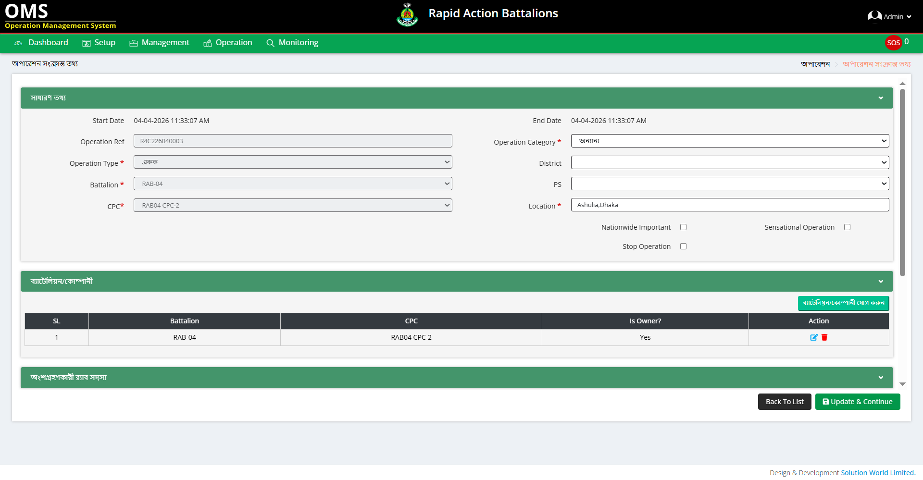Viewport: 923px width, 480px height.
Task: Click the Dashboard gauge icon
Action: point(18,43)
